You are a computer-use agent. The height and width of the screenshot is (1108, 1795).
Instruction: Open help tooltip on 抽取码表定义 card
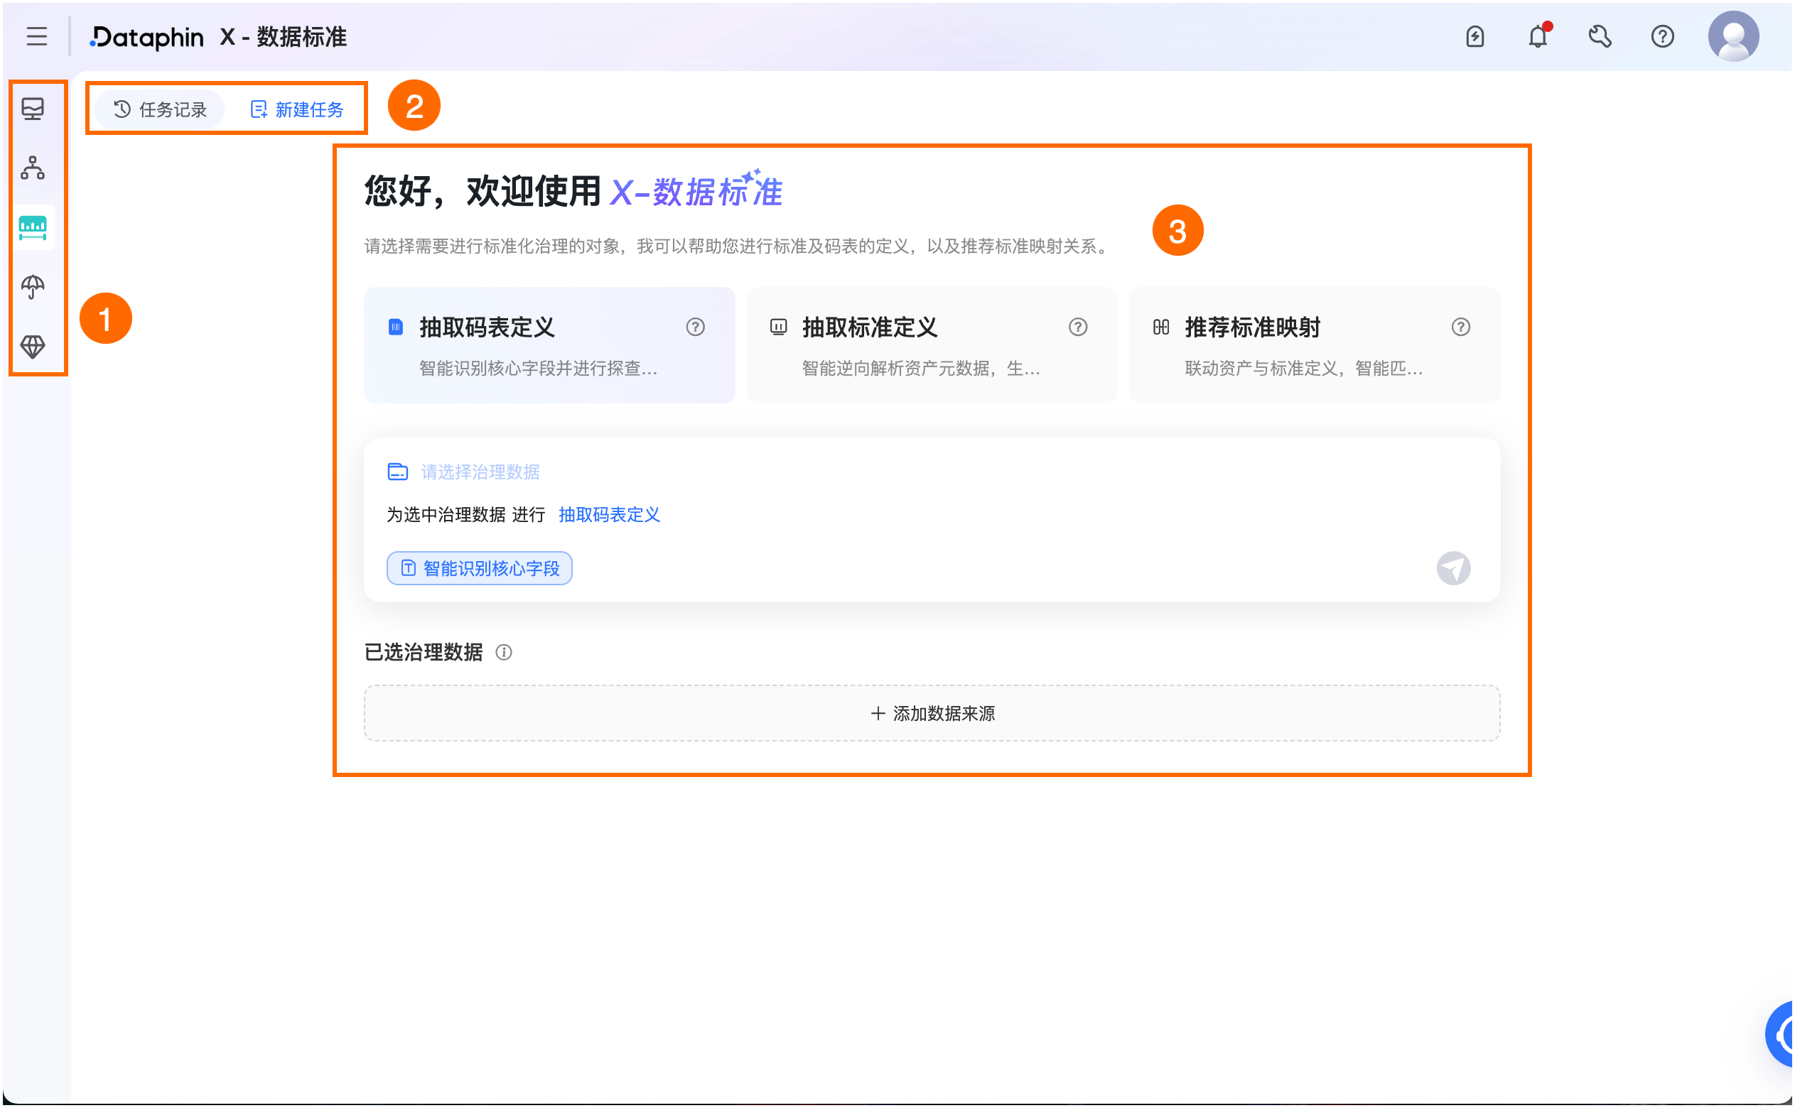point(695,327)
